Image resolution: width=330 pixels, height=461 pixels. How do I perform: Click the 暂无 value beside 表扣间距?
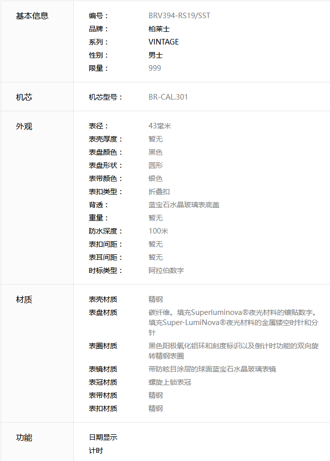pyautogui.click(x=155, y=244)
